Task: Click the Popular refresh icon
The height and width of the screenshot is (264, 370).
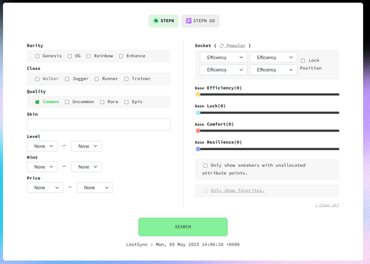Action: (221, 46)
